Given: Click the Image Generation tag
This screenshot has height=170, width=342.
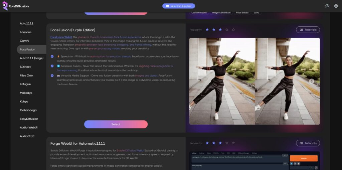Looking at the screenshot, I should 221,13.
